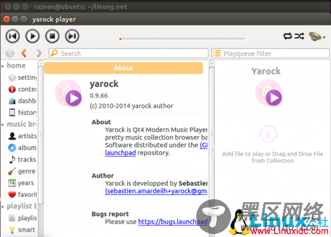Screen dimensions: 331x237
Task: Select the About header tab
Action: point(124,68)
